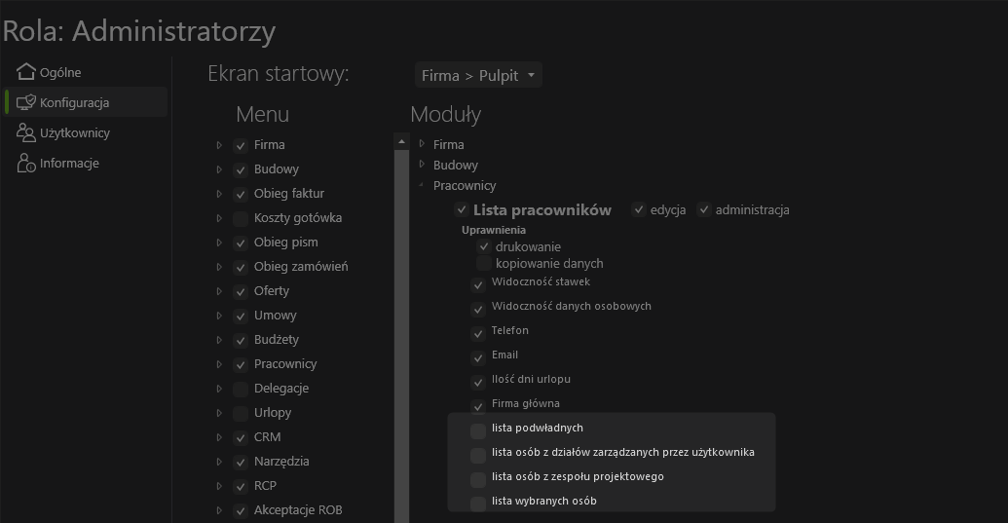The height and width of the screenshot is (523, 1008).
Task: Click the Menu list scroll-up arrow
Action: coord(401,141)
